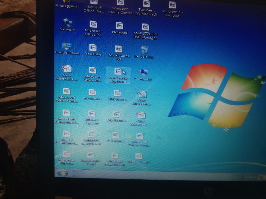The height and width of the screenshot is (199, 266).
Task: Open the Control Panel desktop icon
Action: 67,49
